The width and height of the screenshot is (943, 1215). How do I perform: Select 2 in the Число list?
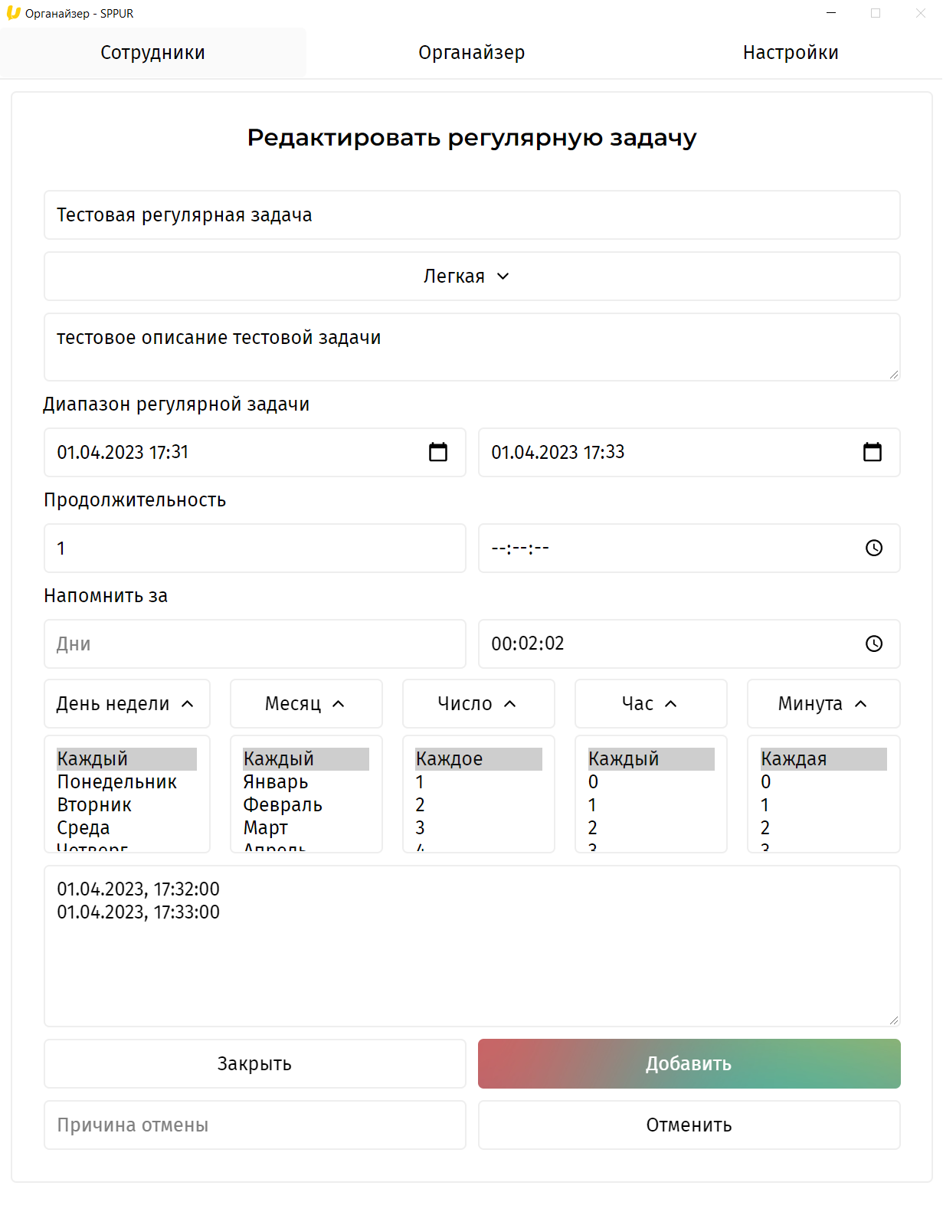click(x=479, y=805)
